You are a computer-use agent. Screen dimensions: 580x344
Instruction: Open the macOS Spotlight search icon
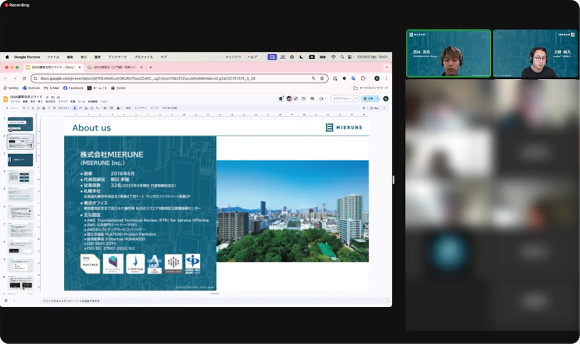(x=342, y=57)
